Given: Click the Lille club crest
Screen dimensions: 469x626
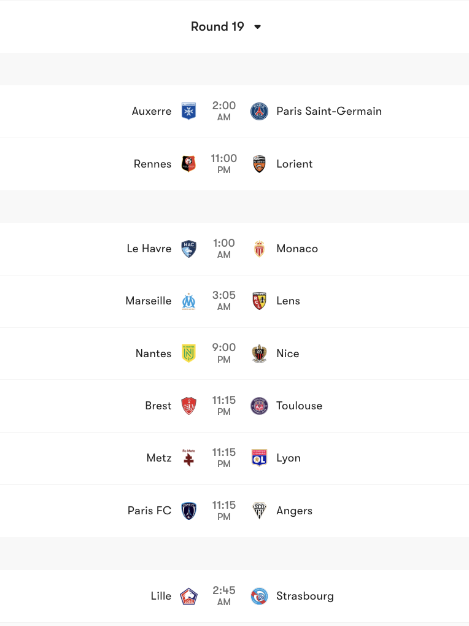Looking at the screenshot, I should pos(188,596).
